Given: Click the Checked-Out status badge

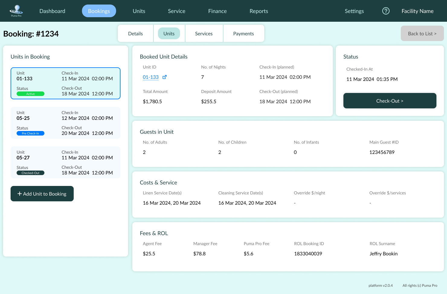Looking at the screenshot, I should [x=31, y=173].
